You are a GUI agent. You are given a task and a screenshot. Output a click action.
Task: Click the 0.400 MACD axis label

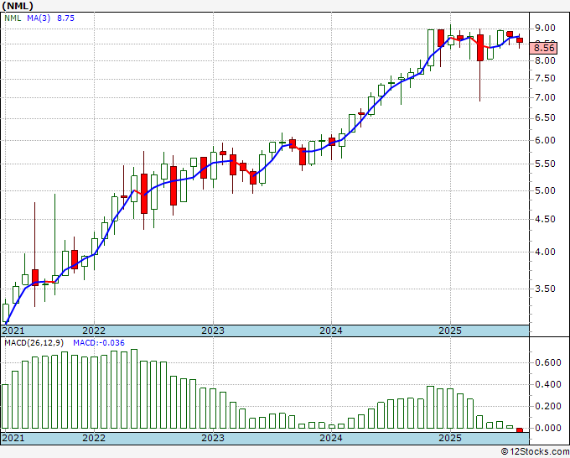coord(548,384)
